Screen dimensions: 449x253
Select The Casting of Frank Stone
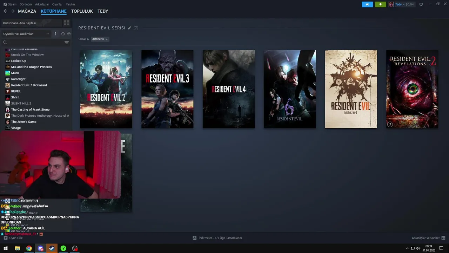[30, 110]
